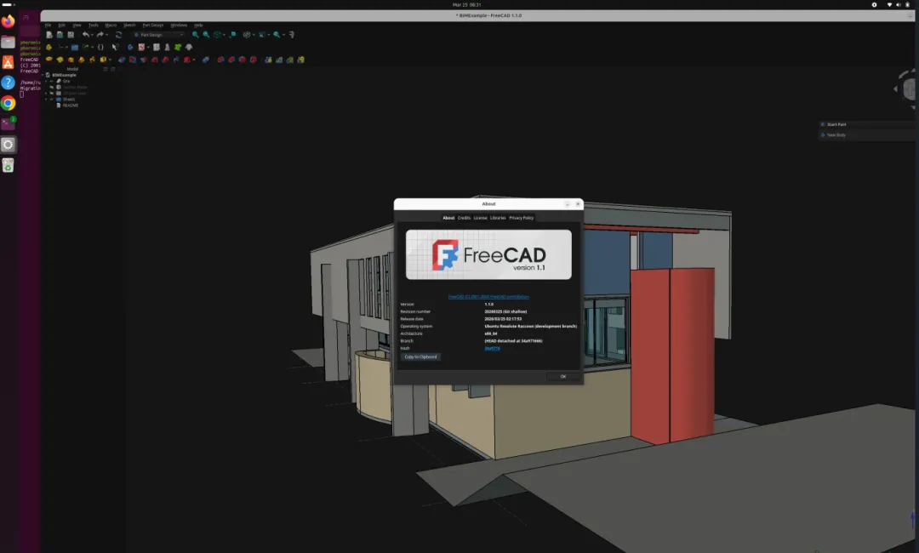Undo the last action via arrow icon

(86, 35)
